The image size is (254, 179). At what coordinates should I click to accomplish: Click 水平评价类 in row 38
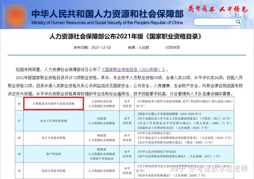coord(127,138)
